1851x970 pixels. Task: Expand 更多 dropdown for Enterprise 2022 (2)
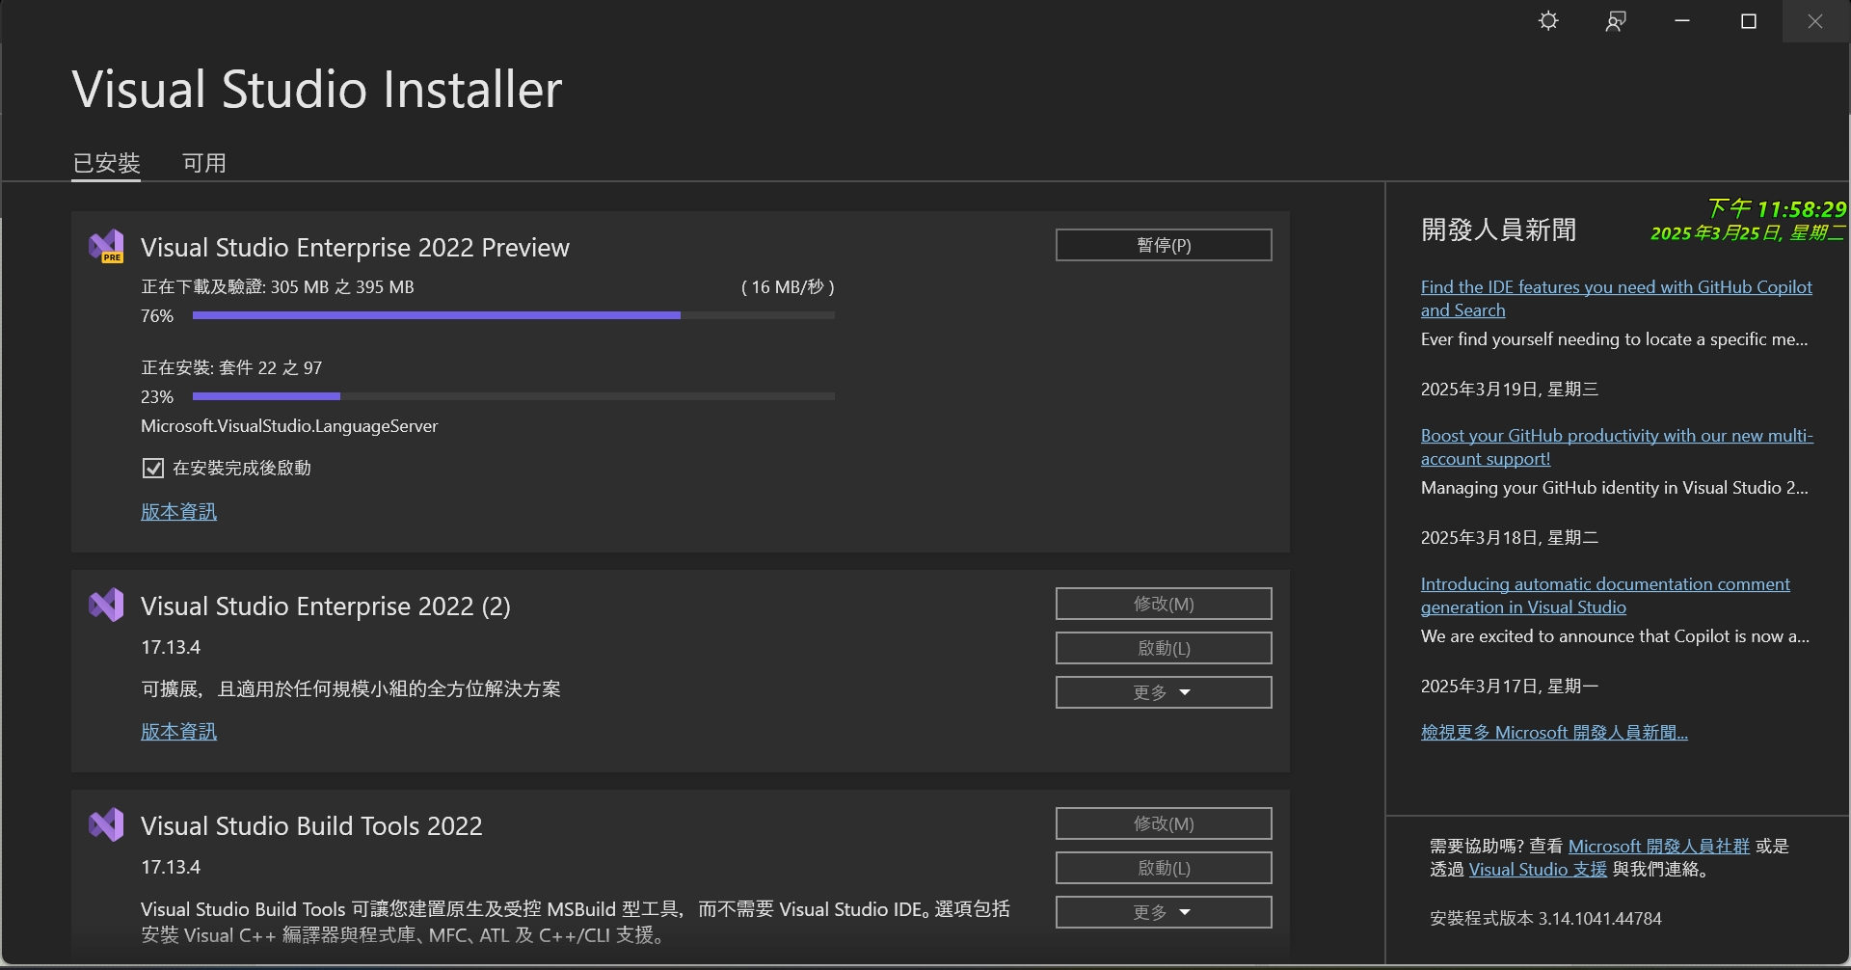[1164, 692]
